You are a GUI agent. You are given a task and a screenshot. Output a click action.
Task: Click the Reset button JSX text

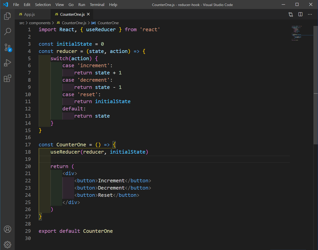tap(105, 195)
